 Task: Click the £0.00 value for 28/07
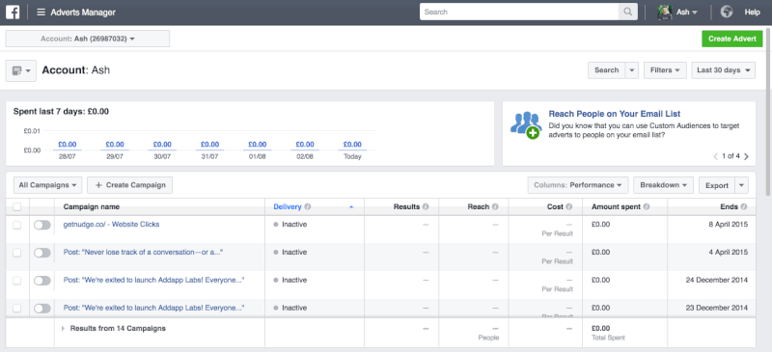click(68, 145)
